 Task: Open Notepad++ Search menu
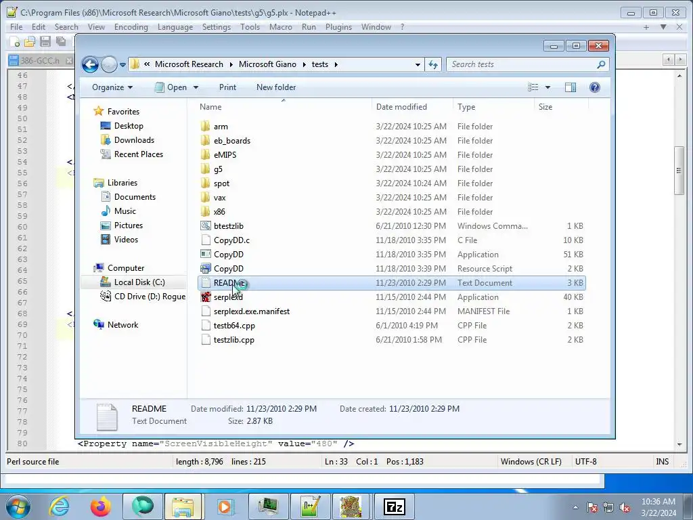coord(66,27)
